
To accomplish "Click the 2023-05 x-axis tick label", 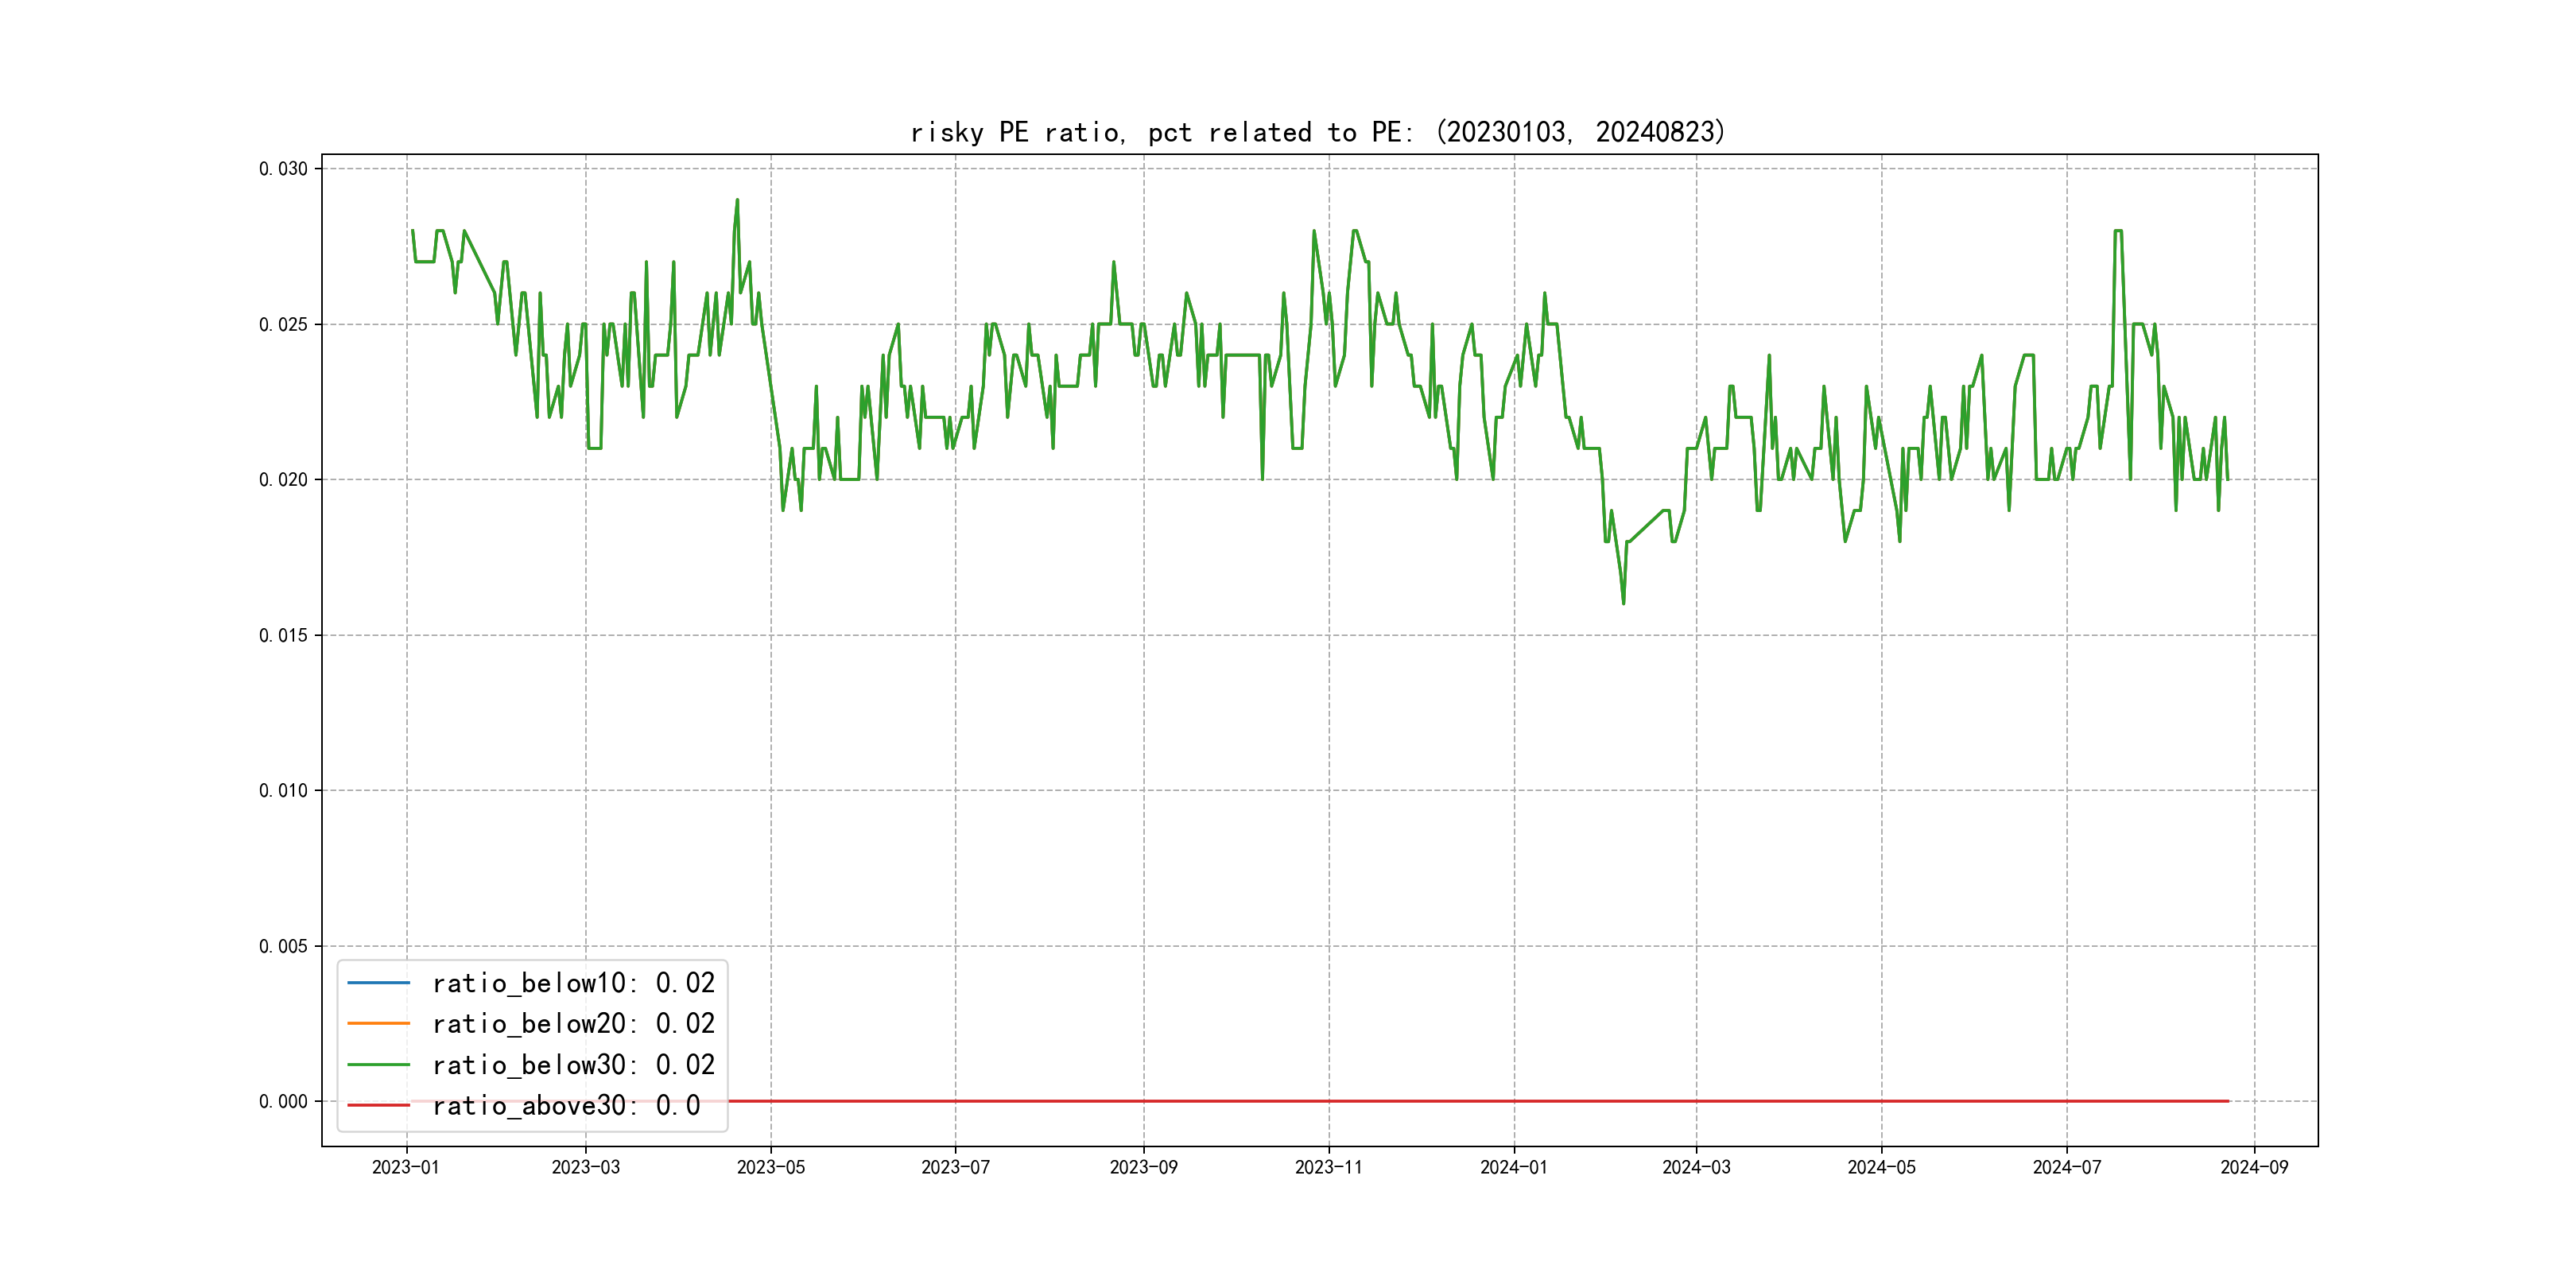I will [x=770, y=1168].
